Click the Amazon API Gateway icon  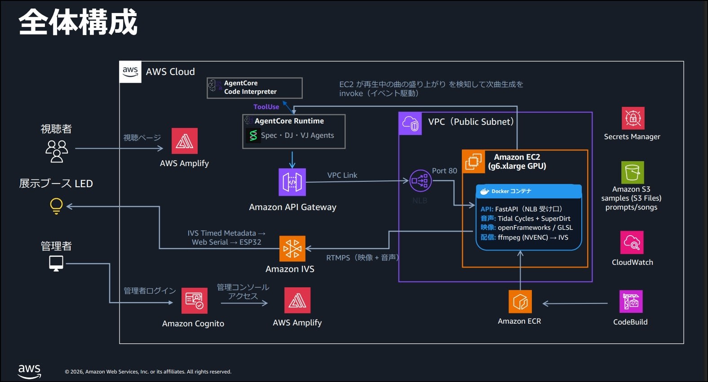tap(292, 182)
